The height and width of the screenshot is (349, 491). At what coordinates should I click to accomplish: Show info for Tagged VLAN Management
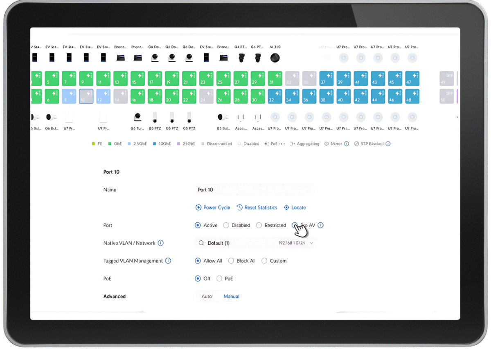168,261
